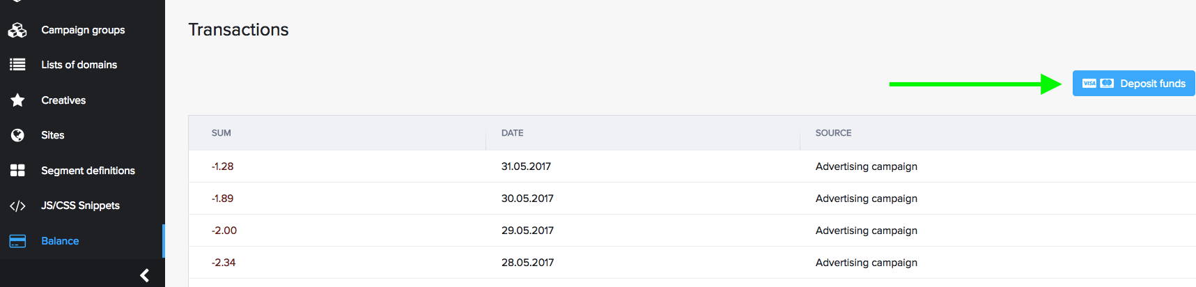Click the Creatives star icon
Screen dimensions: 1196x287
pos(17,100)
